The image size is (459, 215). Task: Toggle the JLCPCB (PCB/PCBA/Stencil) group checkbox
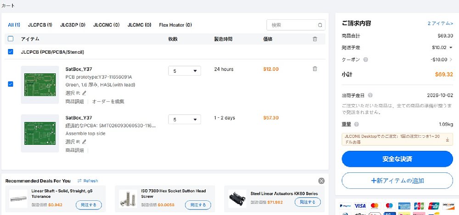click(x=11, y=52)
